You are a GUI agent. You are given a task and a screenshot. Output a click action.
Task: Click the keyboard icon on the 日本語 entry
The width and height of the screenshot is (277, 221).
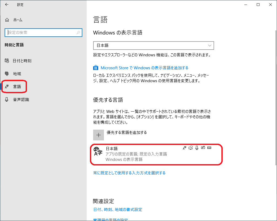pos(209,148)
